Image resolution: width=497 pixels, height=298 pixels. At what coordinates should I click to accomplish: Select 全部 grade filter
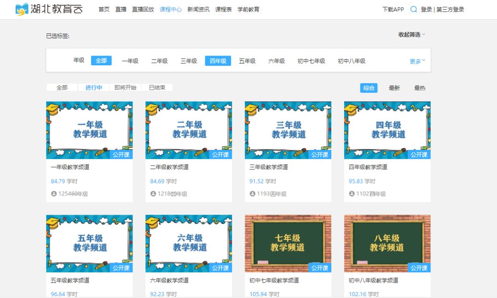101,61
